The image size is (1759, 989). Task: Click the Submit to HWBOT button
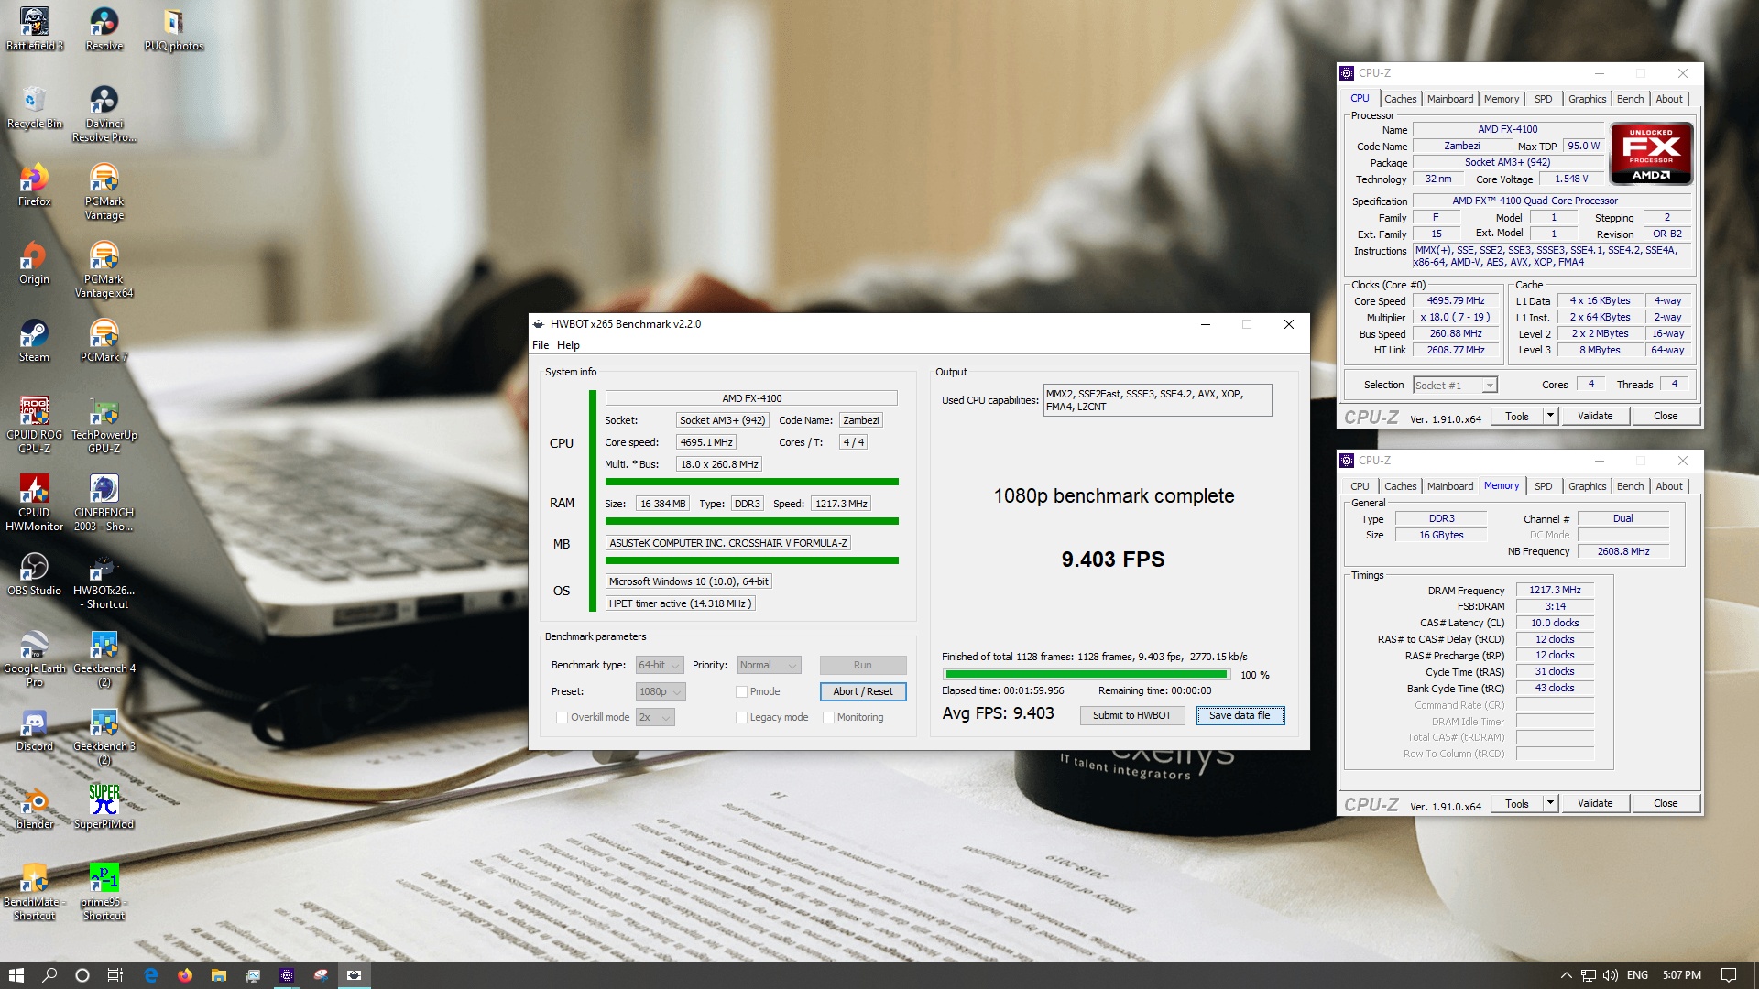[x=1131, y=715]
